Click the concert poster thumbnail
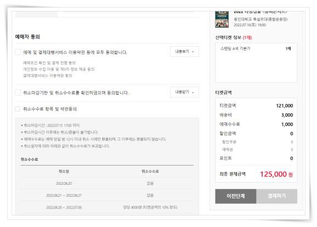 [x=222, y=19]
